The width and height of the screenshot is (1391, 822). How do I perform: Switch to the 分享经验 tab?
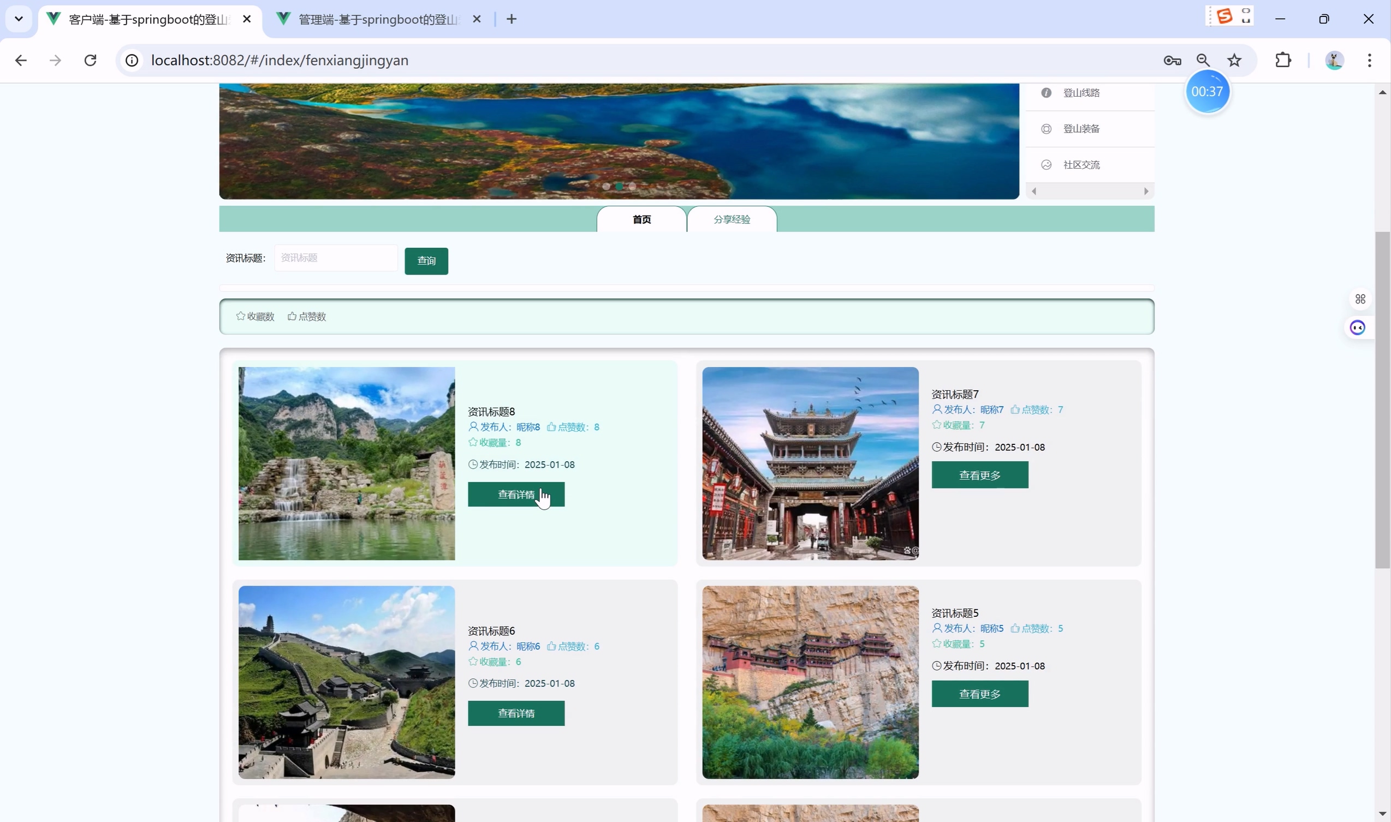pyautogui.click(x=731, y=219)
